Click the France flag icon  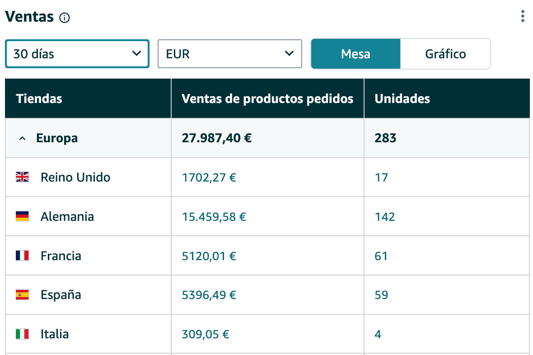22,255
